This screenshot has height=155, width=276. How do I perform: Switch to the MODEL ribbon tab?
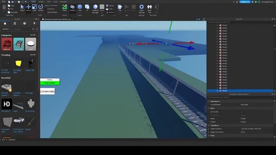[x=41, y=2]
